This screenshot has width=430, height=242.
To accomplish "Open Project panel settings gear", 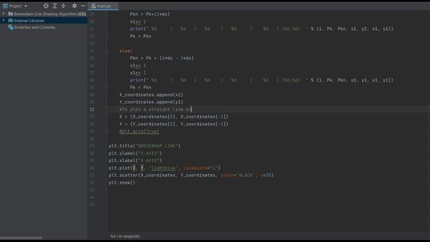I will coord(75,6).
